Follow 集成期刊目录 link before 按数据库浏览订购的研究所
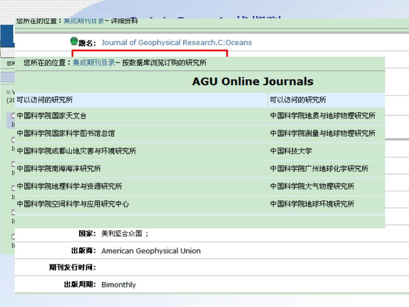Image resolution: width=409 pixels, height=307 pixels. point(94,63)
